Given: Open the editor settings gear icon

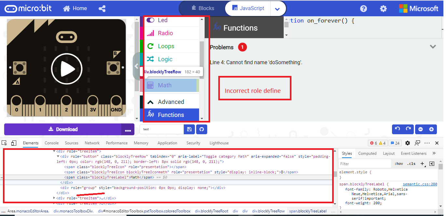Looking at the screenshot, I should 383,8.
